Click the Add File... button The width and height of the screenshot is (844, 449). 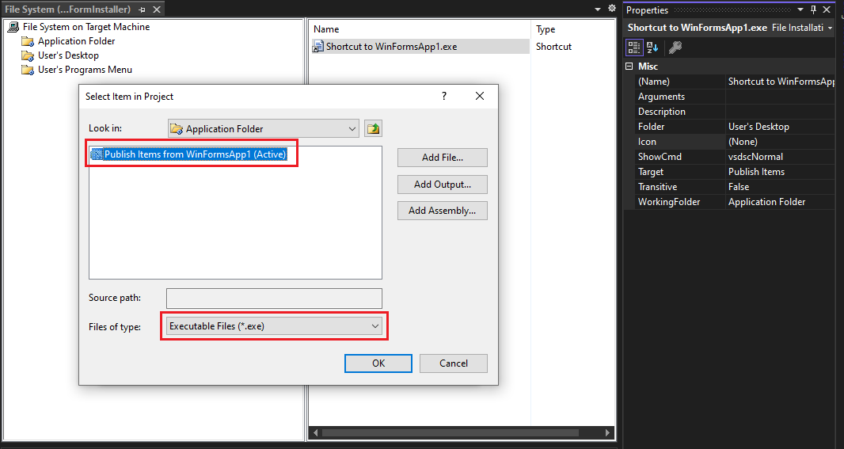pos(443,158)
